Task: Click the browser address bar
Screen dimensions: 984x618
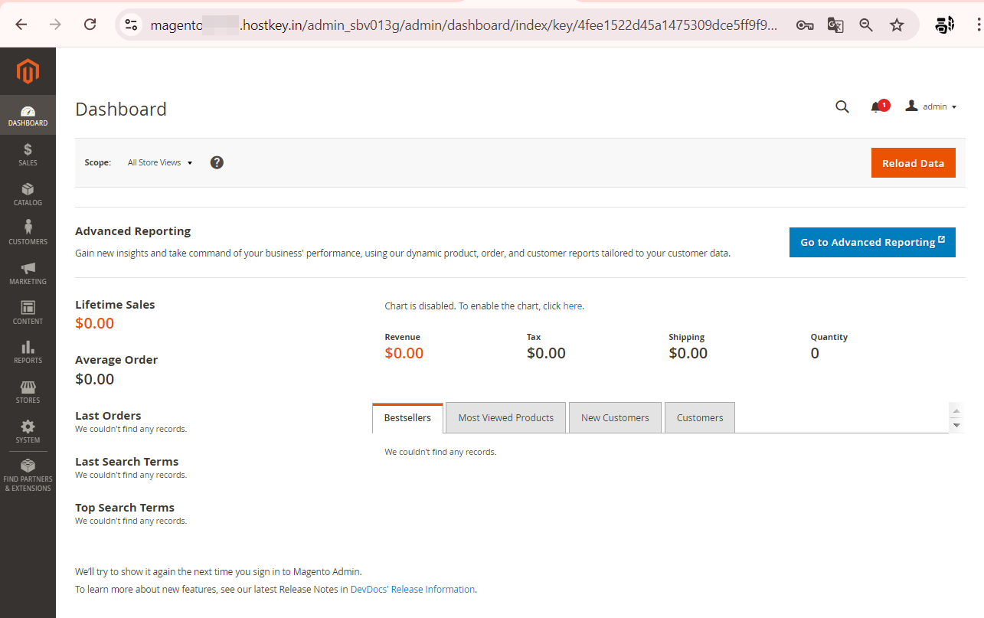Action: (x=459, y=25)
